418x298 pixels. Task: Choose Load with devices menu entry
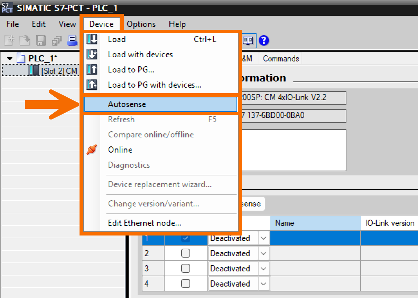pos(160,54)
